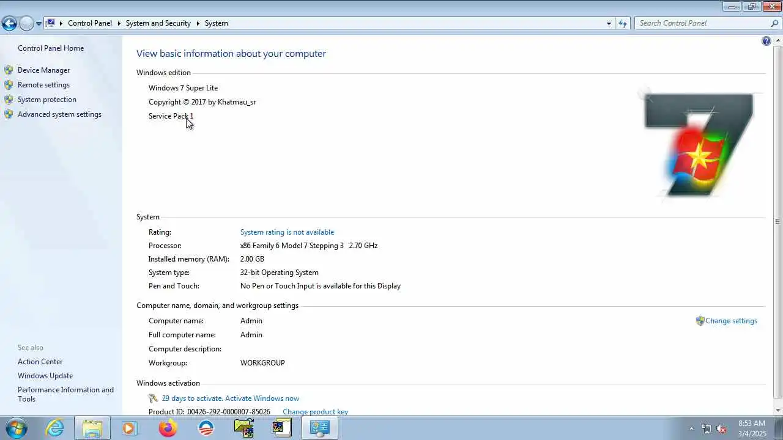
Task: Launch Firefox from the taskbar
Action: coord(167,428)
